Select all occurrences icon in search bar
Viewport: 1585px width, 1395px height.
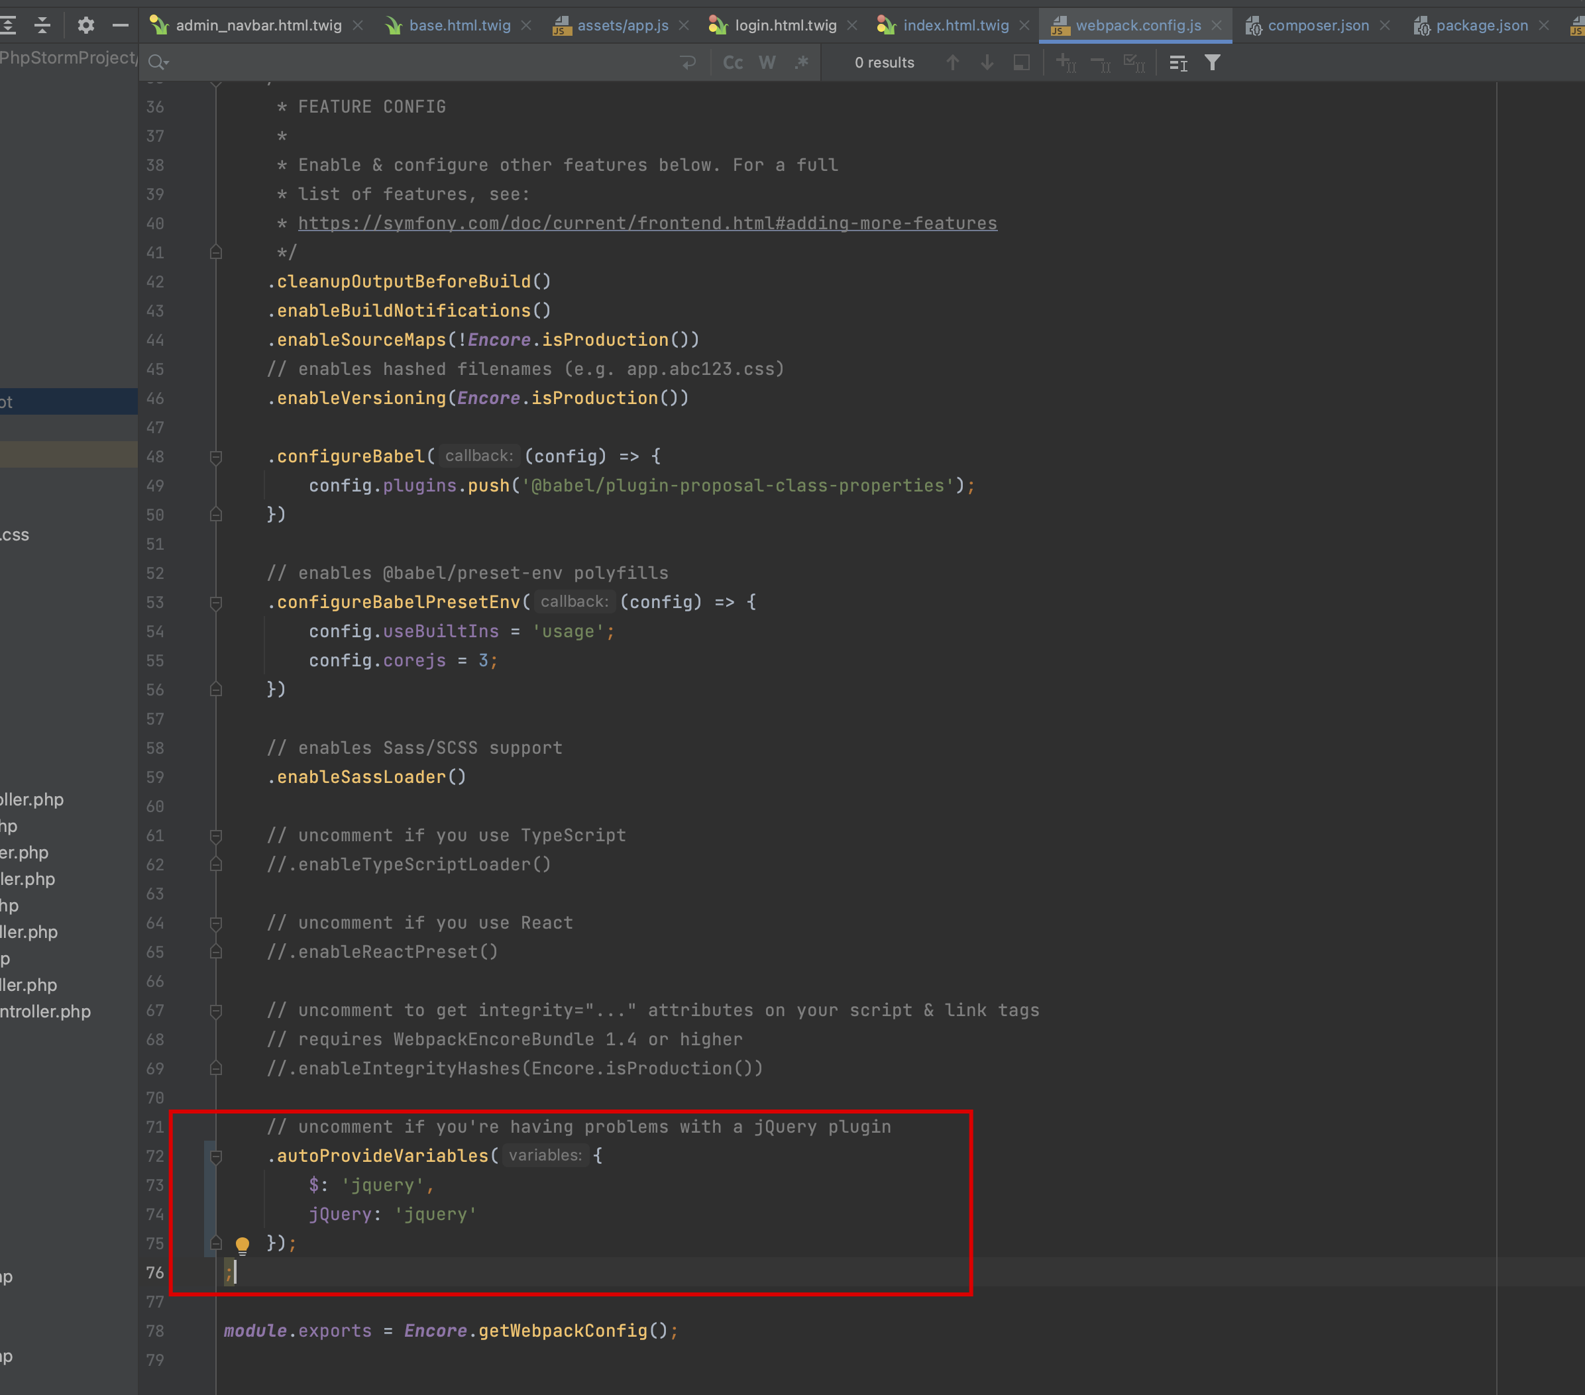click(1134, 63)
